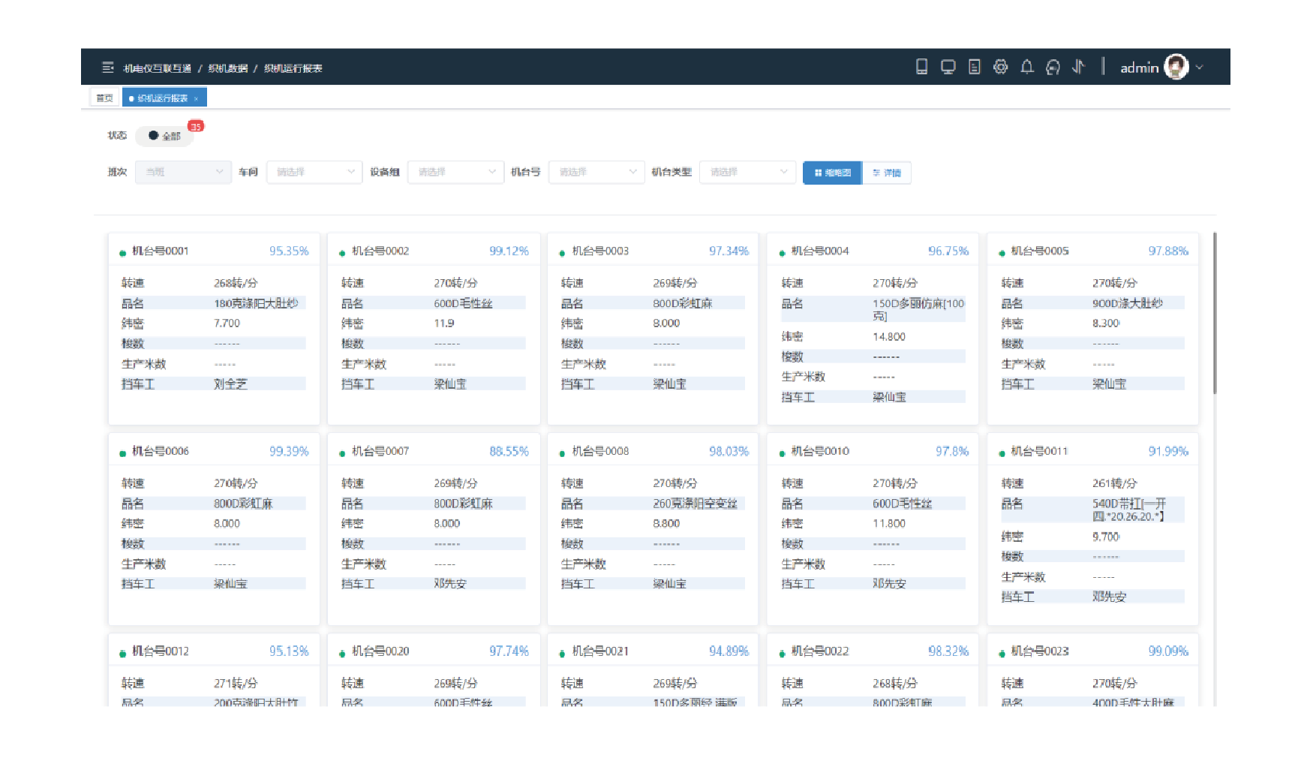
Task: Open the 机台号0003 card title
Action: click(x=600, y=251)
